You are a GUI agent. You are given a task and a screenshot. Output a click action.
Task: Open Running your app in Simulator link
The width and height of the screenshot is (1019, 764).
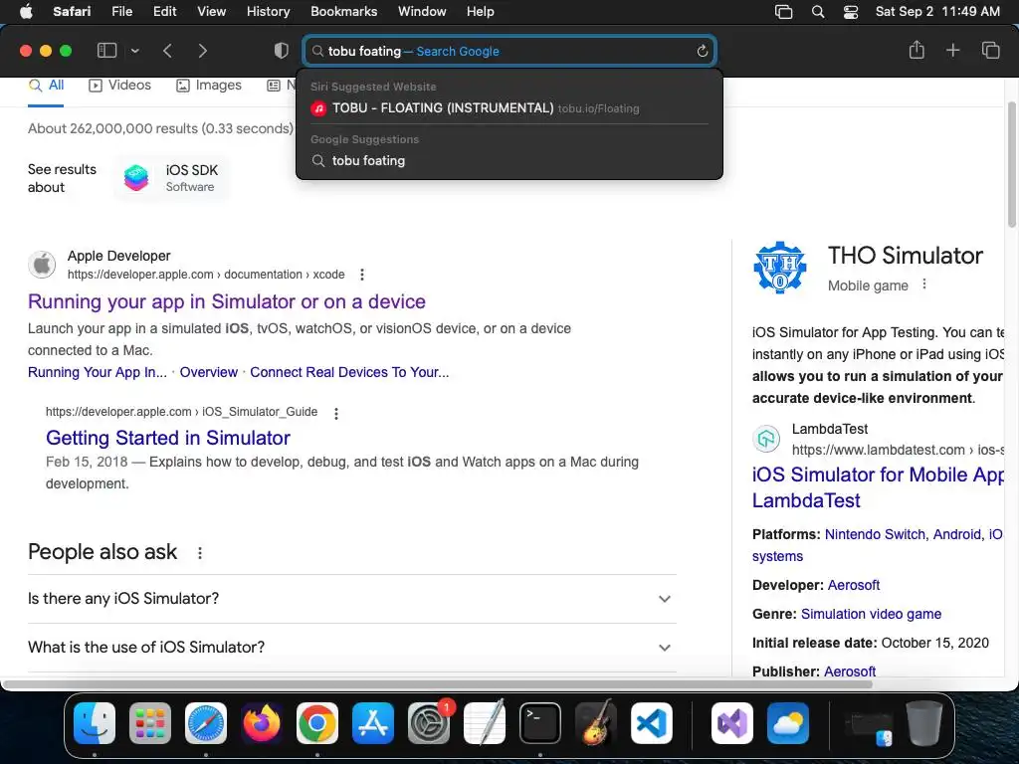click(227, 301)
